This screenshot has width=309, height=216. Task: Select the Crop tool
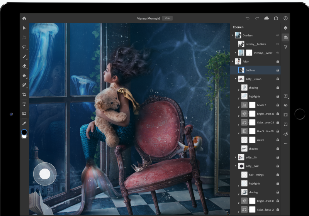[24, 94]
